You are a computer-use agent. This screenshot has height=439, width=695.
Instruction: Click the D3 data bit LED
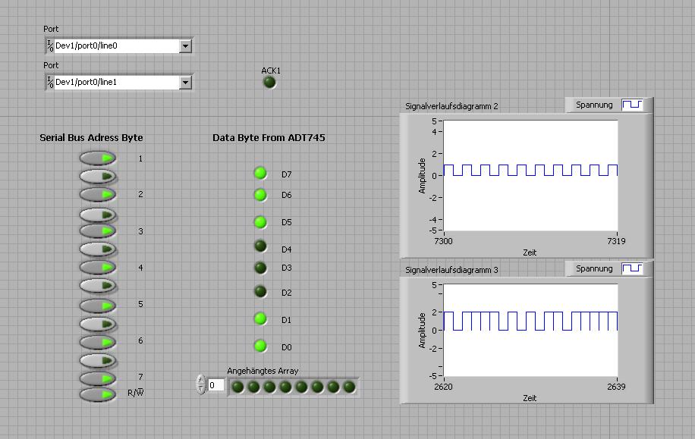(x=261, y=268)
